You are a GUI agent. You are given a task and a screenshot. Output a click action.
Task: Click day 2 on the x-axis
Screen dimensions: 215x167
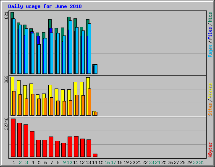[20, 162]
